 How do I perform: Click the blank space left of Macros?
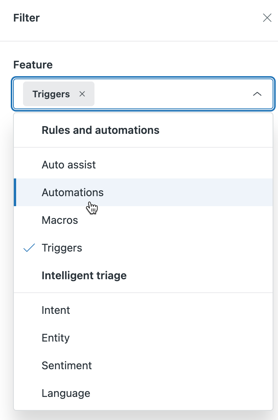click(x=28, y=220)
